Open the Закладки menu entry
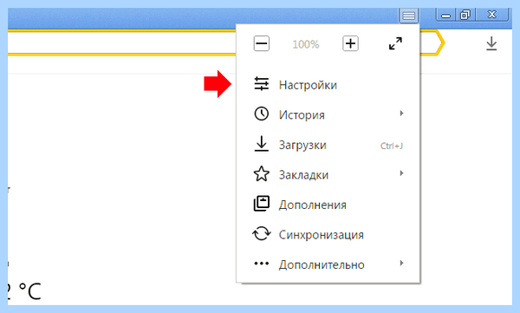This screenshot has width=520, height=313. (x=328, y=175)
